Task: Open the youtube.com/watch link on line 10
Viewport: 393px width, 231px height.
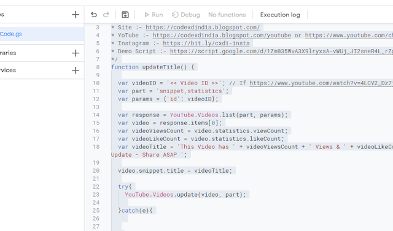Action: tap(321, 83)
